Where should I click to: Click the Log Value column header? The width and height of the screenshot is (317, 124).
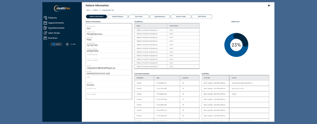point(190,78)
